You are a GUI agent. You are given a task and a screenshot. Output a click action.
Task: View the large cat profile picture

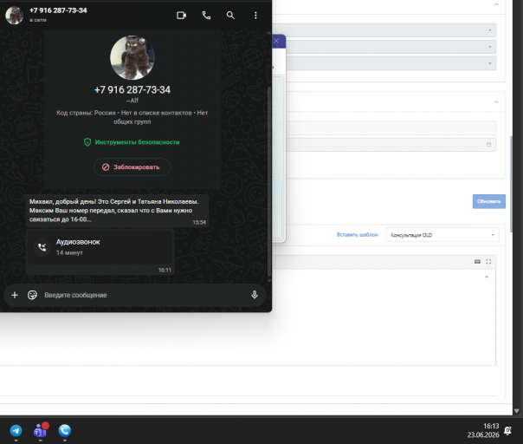point(132,57)
